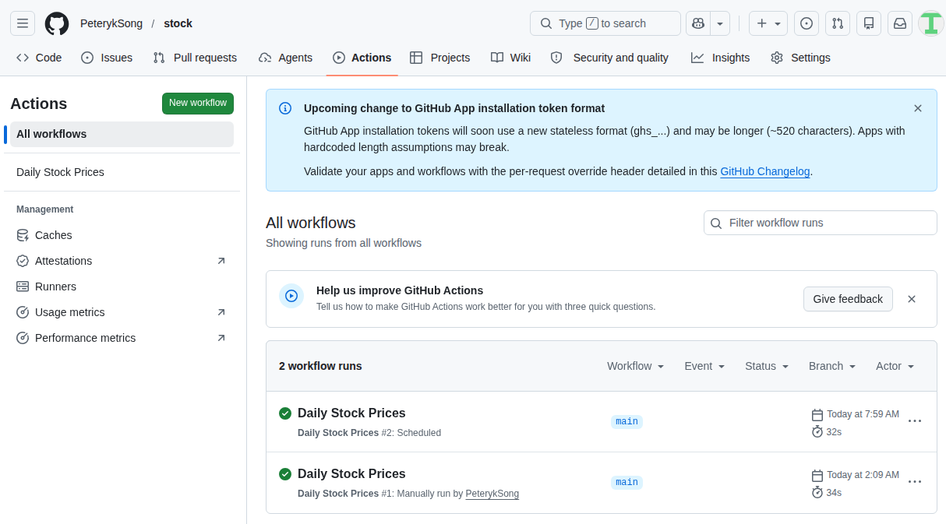Open repositories icon in header
Image resolution: width=946 pixels, height=524 pixels.
tap(869, 23)
